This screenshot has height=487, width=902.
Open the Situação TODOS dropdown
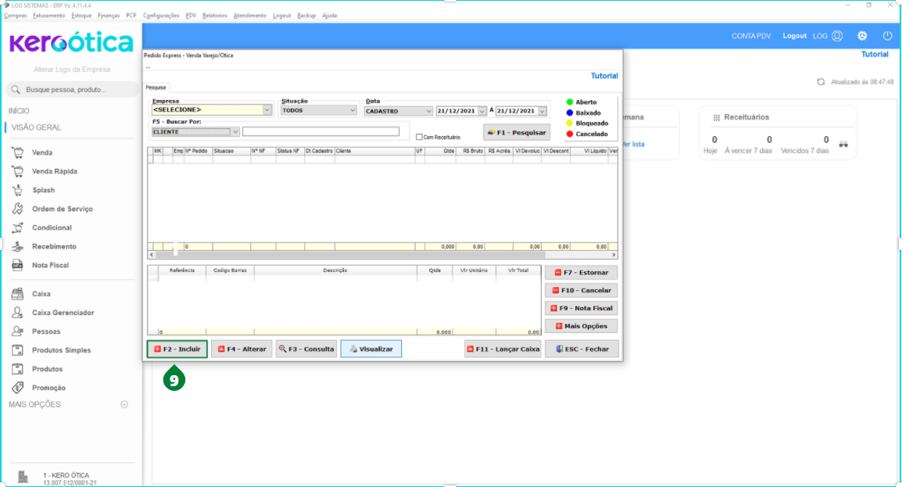coord(353,110)
